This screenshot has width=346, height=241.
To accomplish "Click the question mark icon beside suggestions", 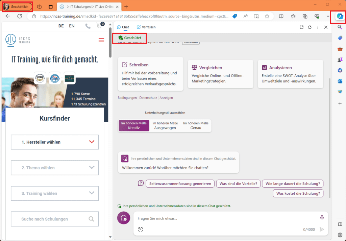I will pyautogui.click(x=141, y=183).
